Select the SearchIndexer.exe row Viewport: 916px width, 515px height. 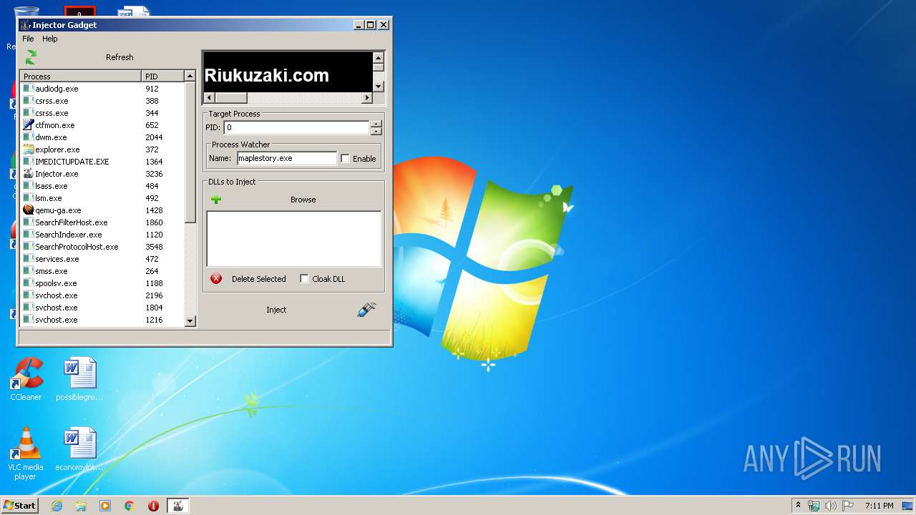(x=103, y=235)
